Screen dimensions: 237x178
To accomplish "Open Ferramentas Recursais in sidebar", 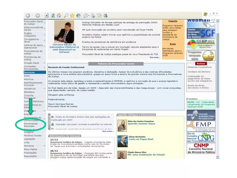I will (31, 125).
